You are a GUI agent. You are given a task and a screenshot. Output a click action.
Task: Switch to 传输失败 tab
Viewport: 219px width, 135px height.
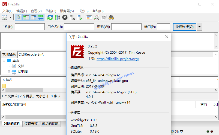point(31,124)
